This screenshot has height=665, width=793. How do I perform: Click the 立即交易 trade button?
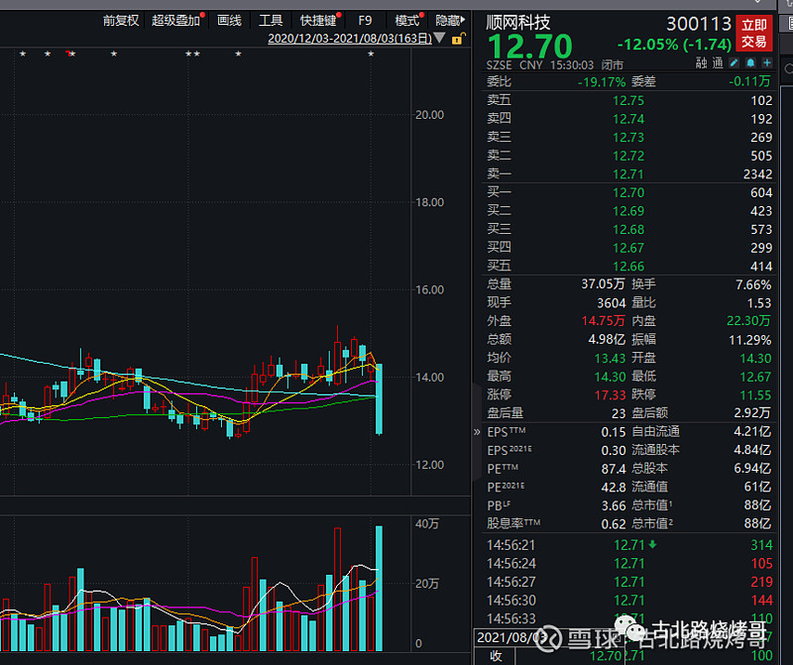754,33
